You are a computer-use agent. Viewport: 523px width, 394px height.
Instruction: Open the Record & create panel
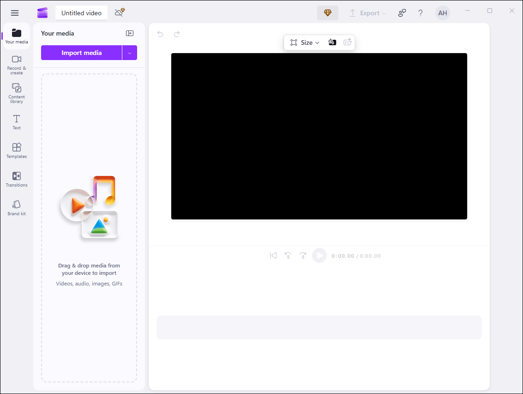tap(16, 65)
